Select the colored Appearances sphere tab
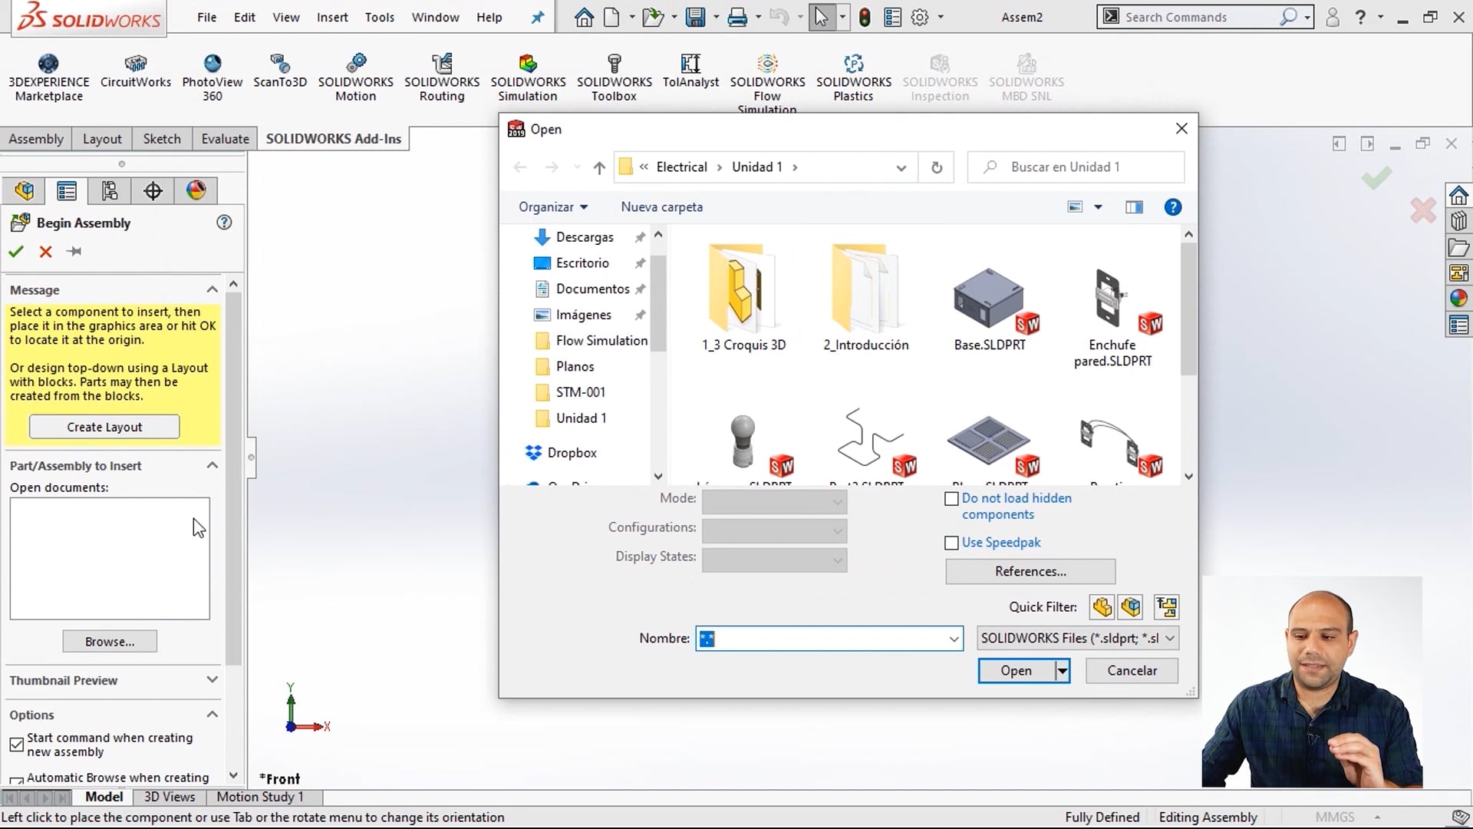Viewport: 1473px width, 829px height. click(196, 190)
